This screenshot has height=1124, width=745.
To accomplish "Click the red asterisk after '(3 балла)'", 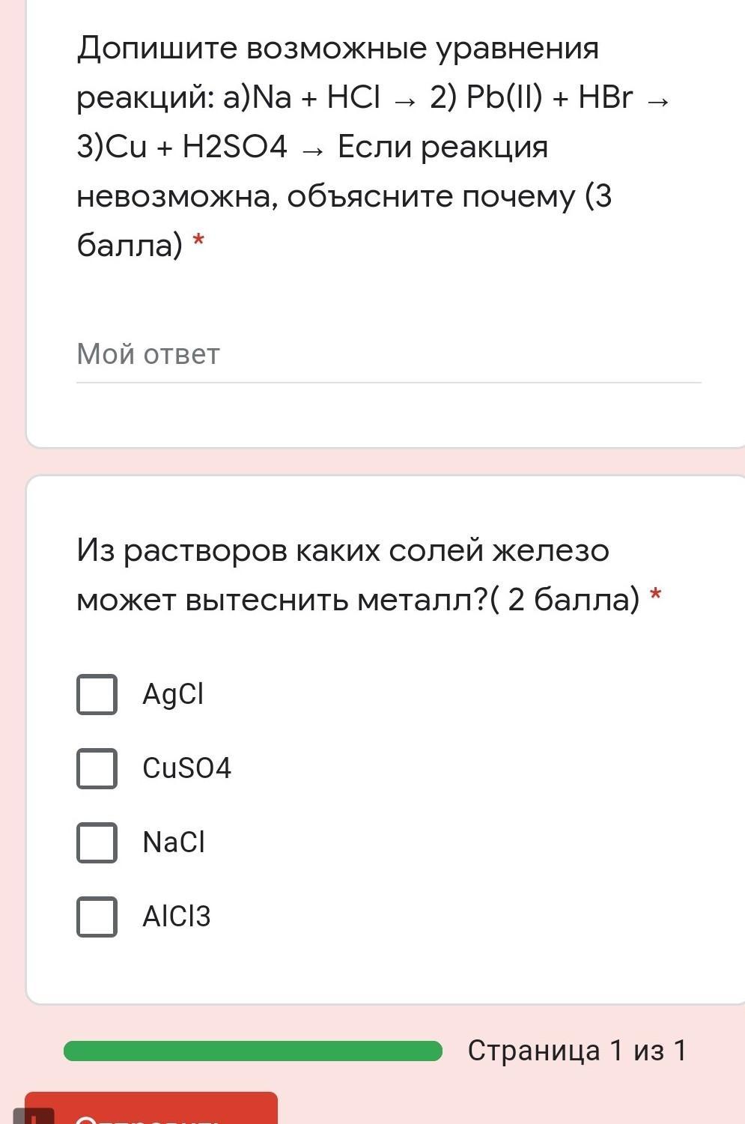I will (x=198, y=242).
